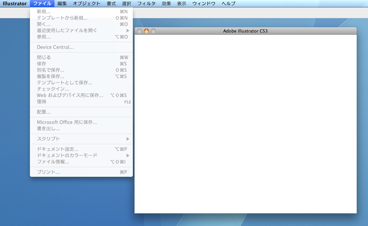Open the 表示 menu
This screenshot has height=226, width=368.
pos(181,4)
